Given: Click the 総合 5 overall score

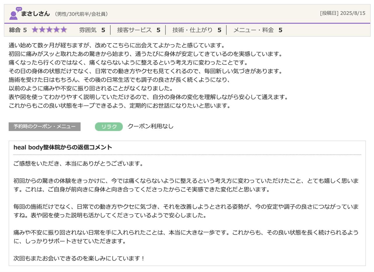Looking at the screenshot, I should point(18,30).
